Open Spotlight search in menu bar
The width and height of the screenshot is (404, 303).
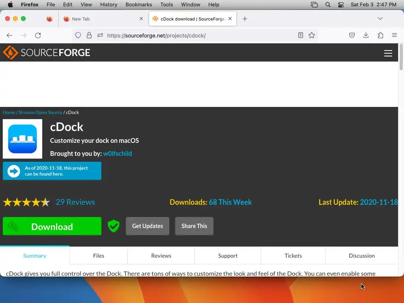tap(328, 5)
